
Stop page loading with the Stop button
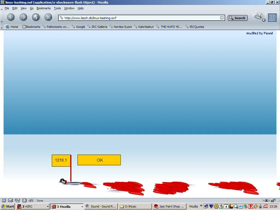[x=48, y=17]
